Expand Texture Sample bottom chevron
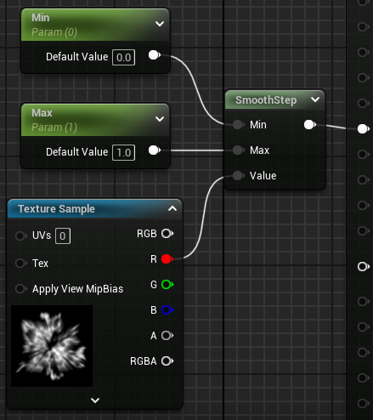The image size is (373, 420). tap(95, 400)
